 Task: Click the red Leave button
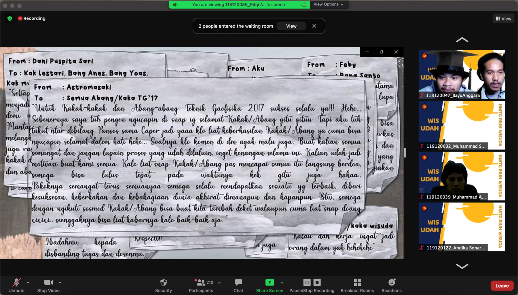tap(502, 285)
